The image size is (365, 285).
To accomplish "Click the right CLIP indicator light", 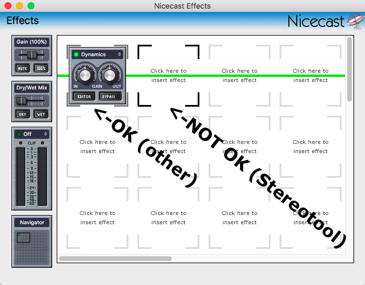I will [42, 143].
